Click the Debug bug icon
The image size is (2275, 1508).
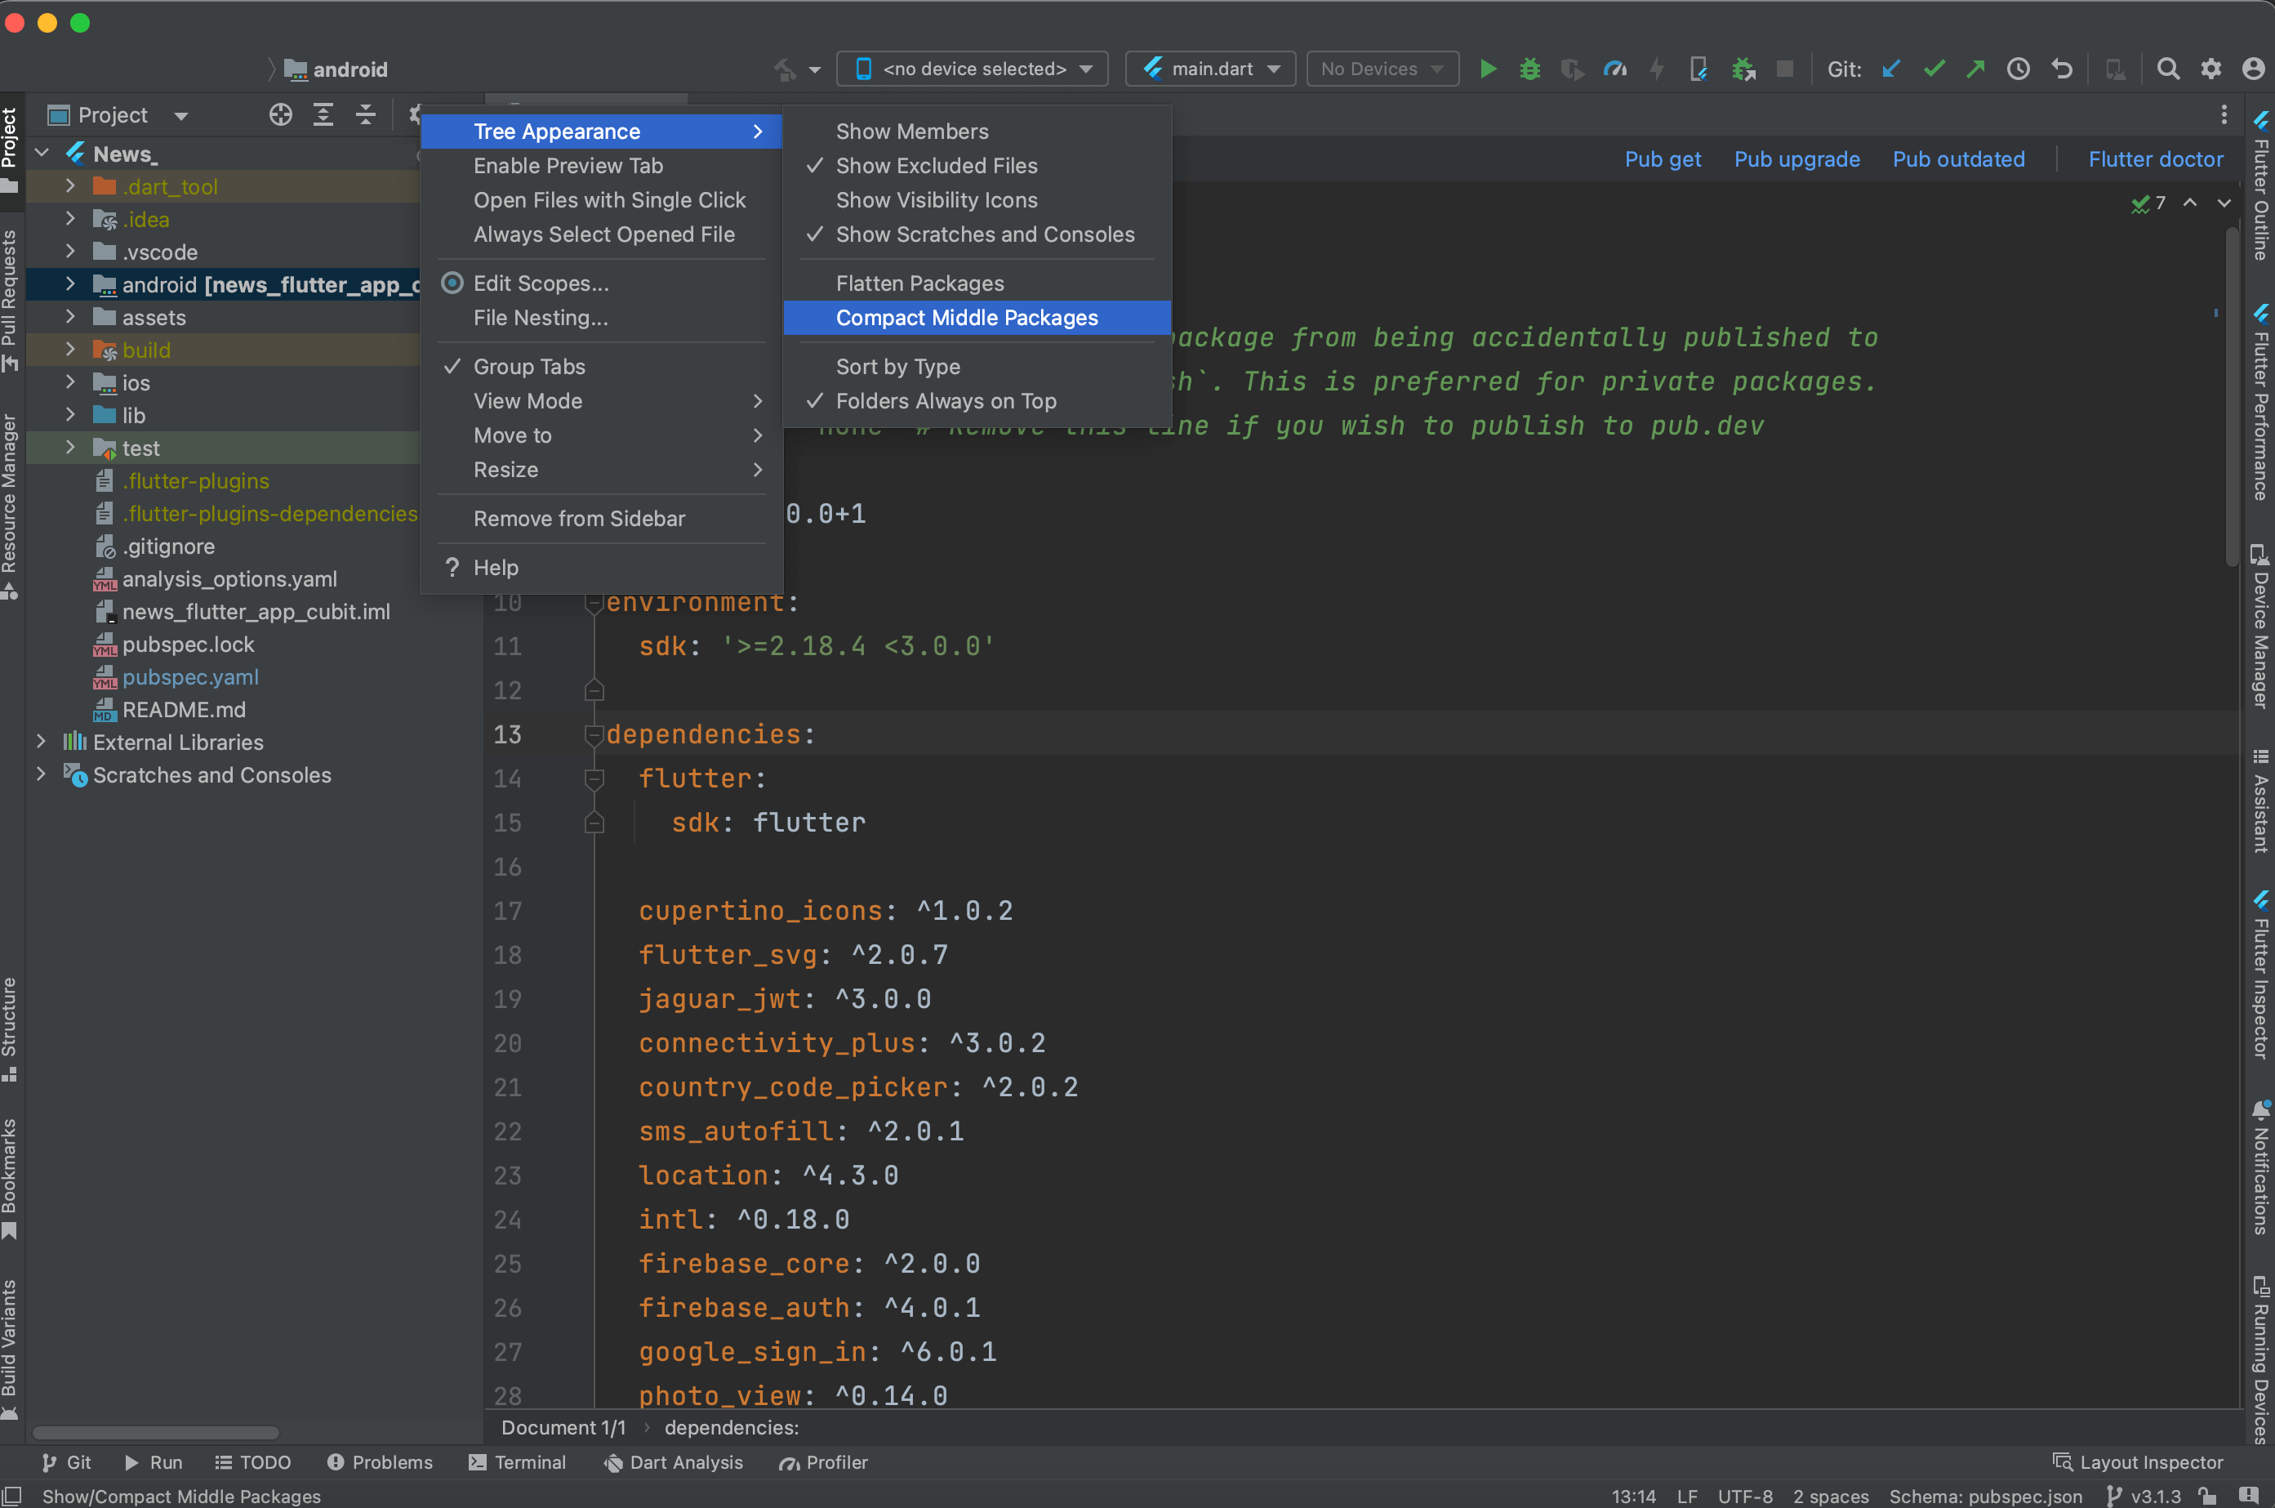pos(1529,69)
